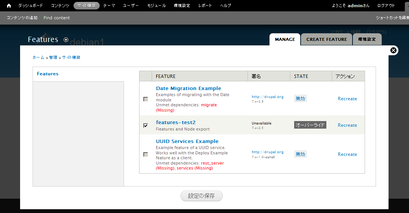Switch to the CREATE FEATURE tab
Viewport: 409px width, 213px height.
pos(327,39)
